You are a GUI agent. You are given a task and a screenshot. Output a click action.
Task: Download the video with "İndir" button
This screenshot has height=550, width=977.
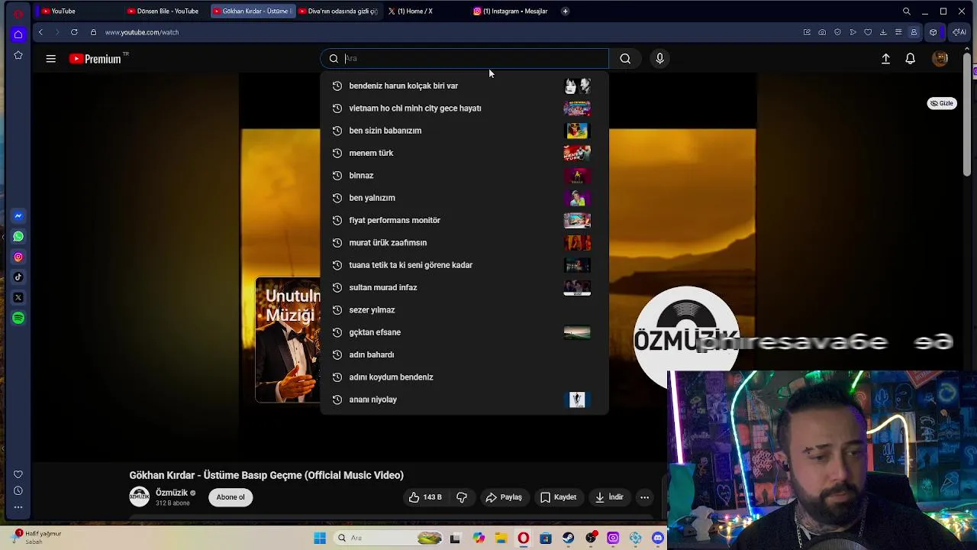609,497
